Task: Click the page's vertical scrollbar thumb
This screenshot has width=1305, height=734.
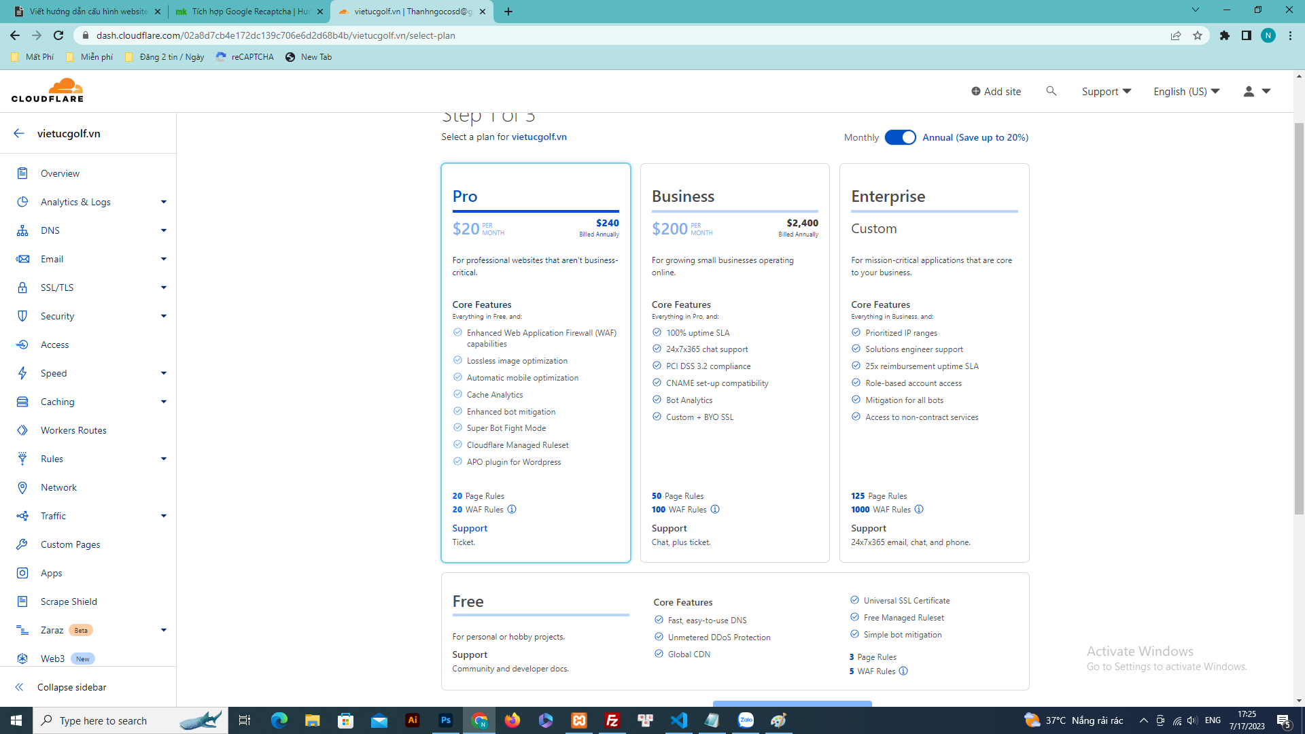Action: [x=1299, y=319]
